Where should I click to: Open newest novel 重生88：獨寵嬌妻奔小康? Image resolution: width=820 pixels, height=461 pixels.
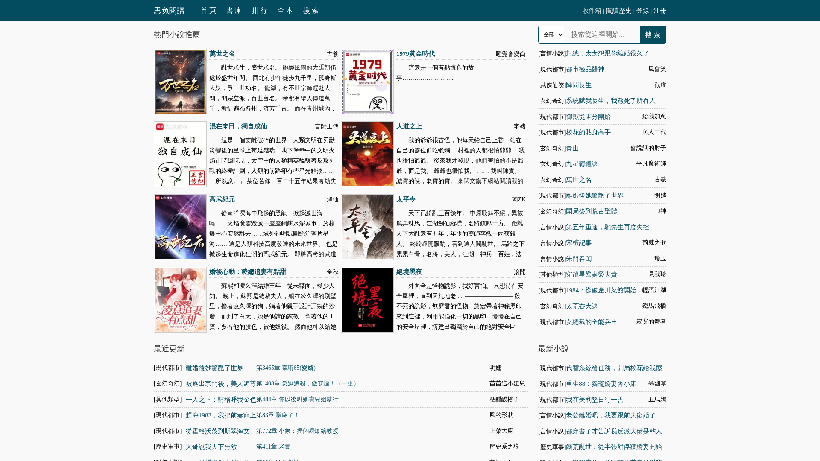pos(601,384)
